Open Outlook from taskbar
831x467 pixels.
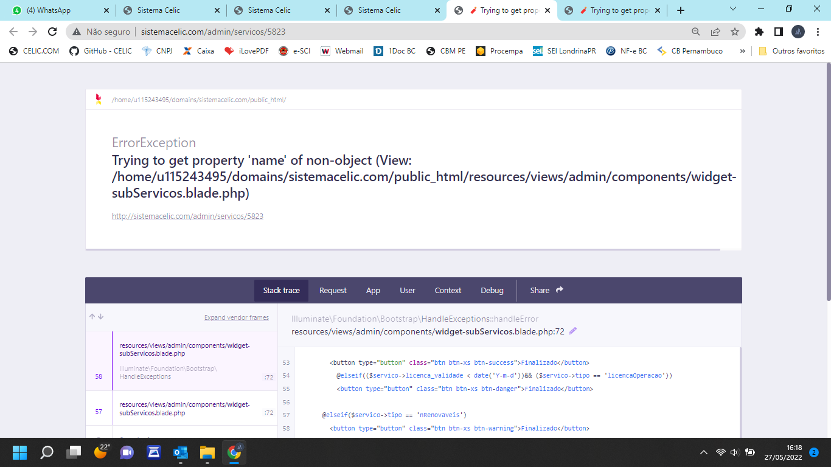tap(181, 452)
